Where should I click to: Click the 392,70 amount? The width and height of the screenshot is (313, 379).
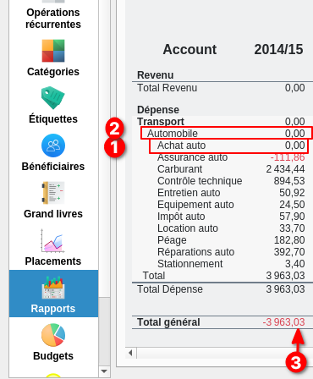click(289, 252)
